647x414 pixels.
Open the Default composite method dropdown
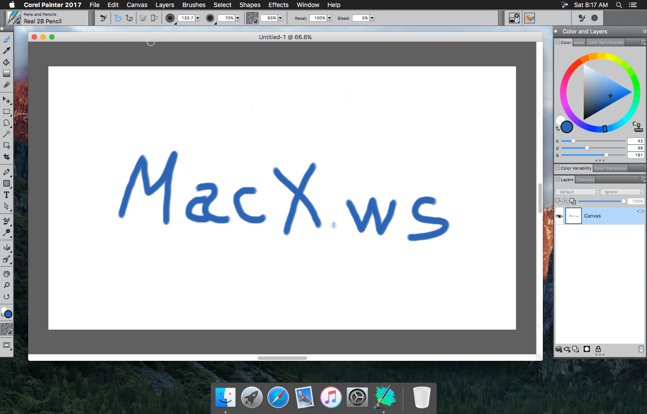click(578, 192)
